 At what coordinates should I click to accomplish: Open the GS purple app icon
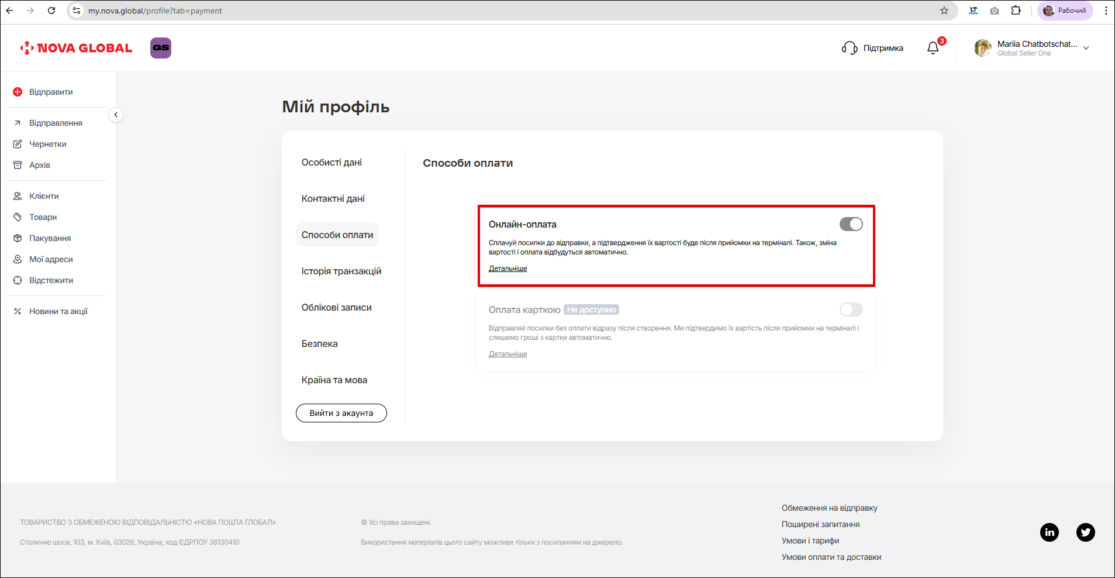pyautogui.click(x=161, y=48)
